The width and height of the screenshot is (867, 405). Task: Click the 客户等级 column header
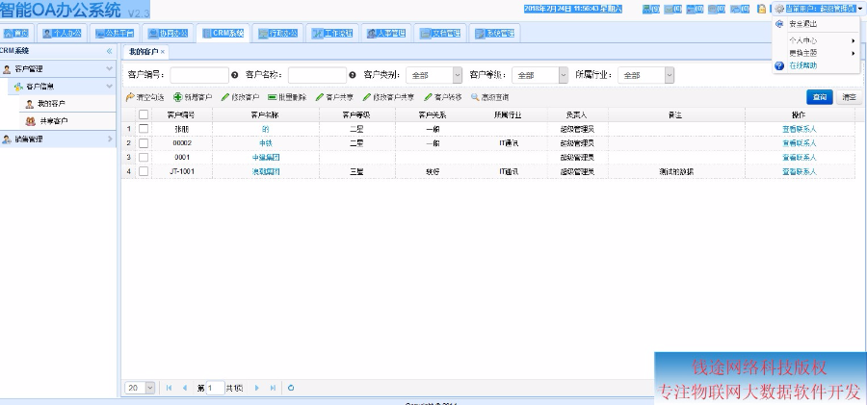point(356,114)
